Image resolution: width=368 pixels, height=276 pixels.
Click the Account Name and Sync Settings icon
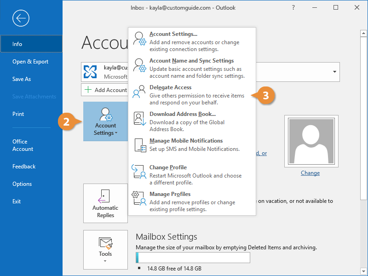click(x=140, y=65)
